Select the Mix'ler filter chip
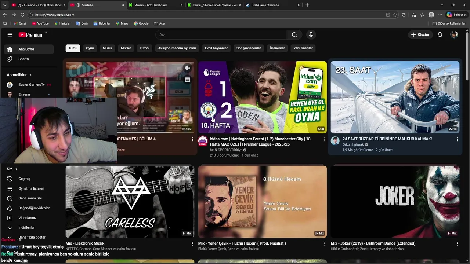This screenshot has width=470, height=264. click(126, 48)
